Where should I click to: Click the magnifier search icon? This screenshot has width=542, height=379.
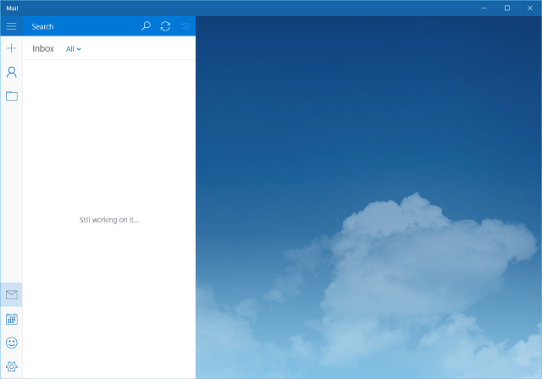click(x=146, y=26)
